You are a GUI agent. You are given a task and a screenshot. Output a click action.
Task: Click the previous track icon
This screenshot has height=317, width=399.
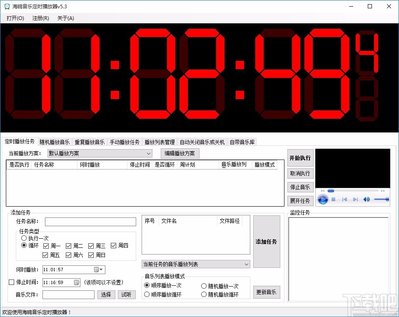344,199
